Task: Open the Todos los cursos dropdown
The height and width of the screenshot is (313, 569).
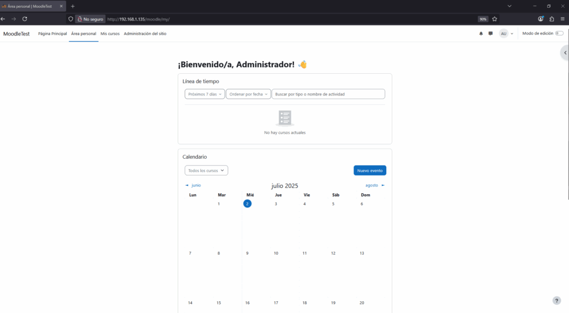Action: (x=206, y=170)
